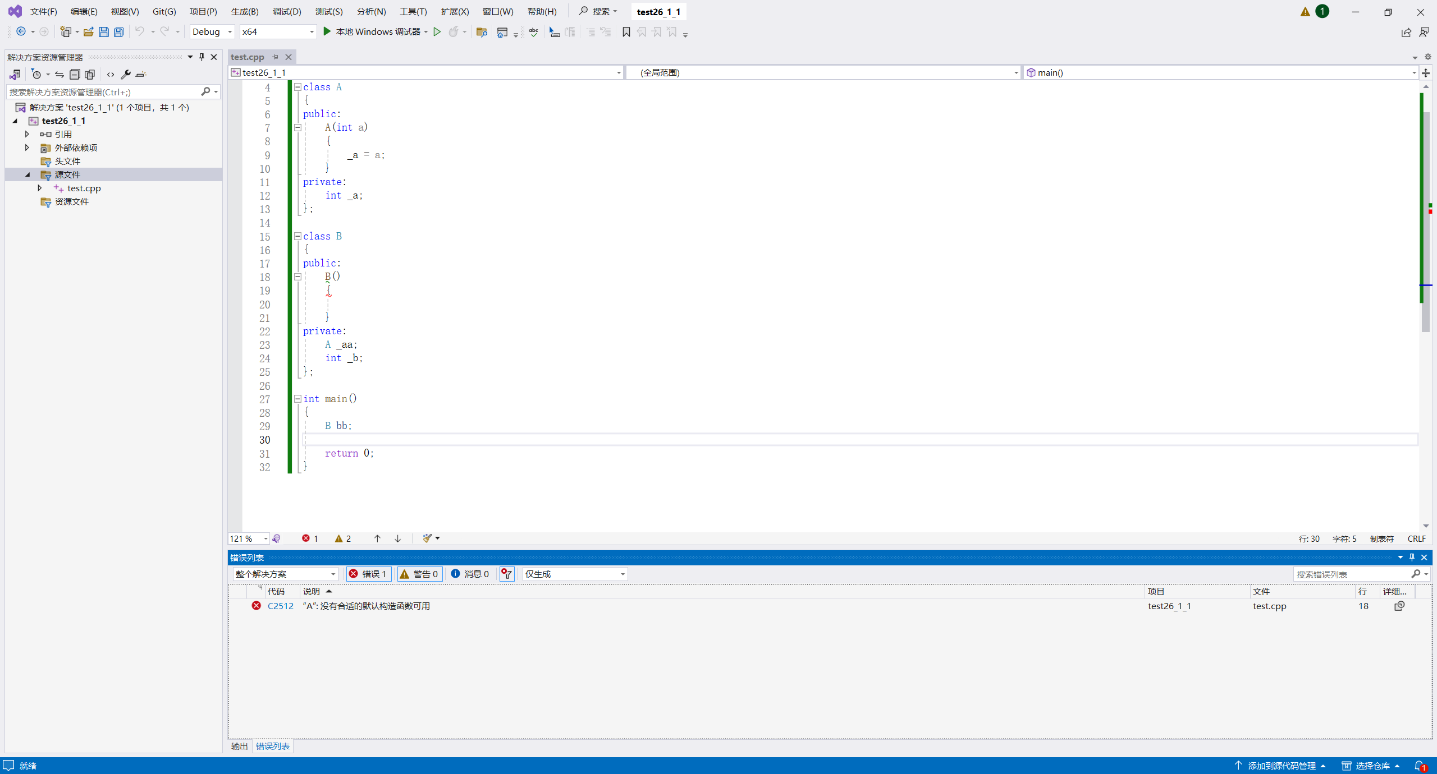The image size is (1437, 774).
Task: Start without debugging using hollow play icon
Action: pyautogui.click(x=437, y=32)
